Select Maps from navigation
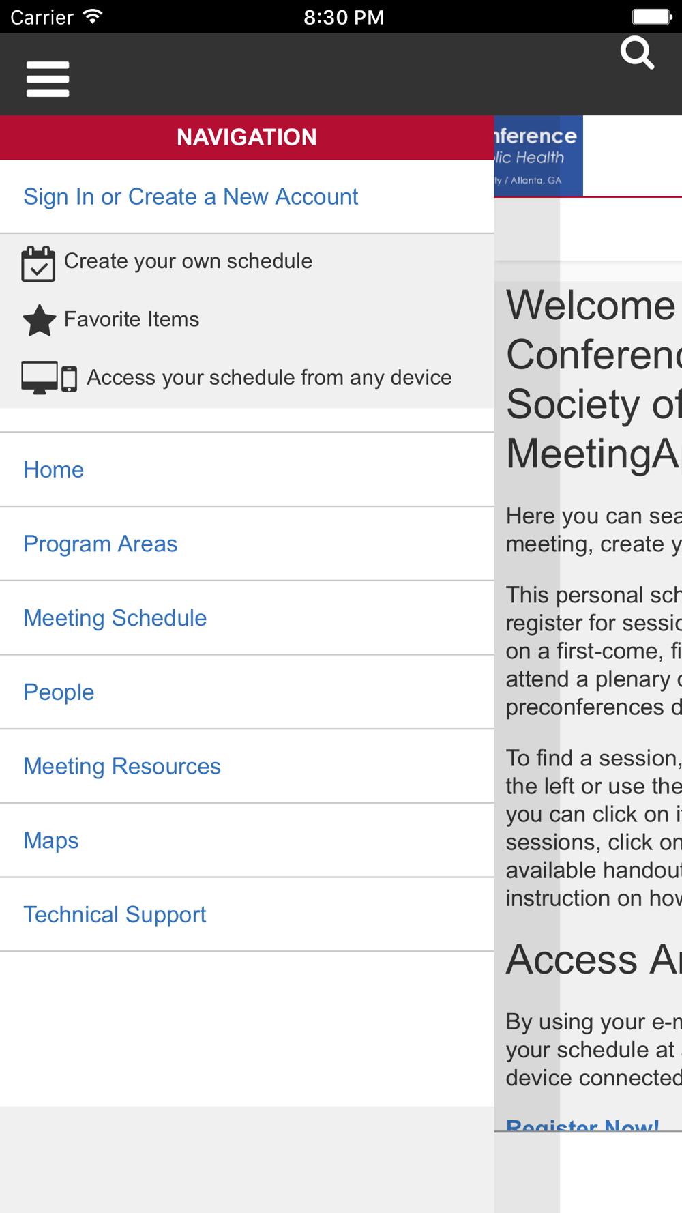682x1213 pixels. tap(51, 841)
